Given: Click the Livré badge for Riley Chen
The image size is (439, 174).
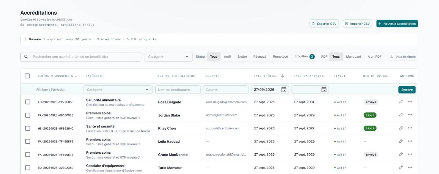Looking at the screenshot, I should (370, 128).
